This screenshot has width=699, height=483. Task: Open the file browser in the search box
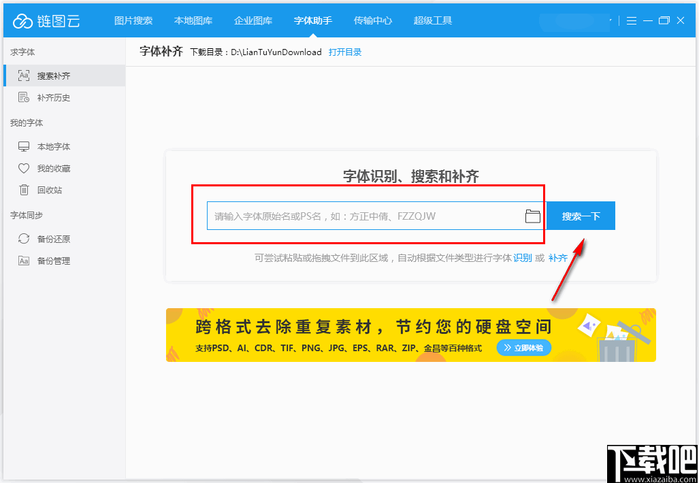533,216
